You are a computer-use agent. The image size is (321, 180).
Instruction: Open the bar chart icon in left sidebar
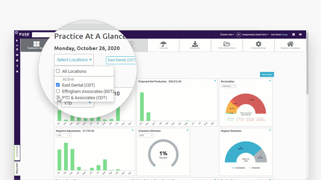pos(17,45)
